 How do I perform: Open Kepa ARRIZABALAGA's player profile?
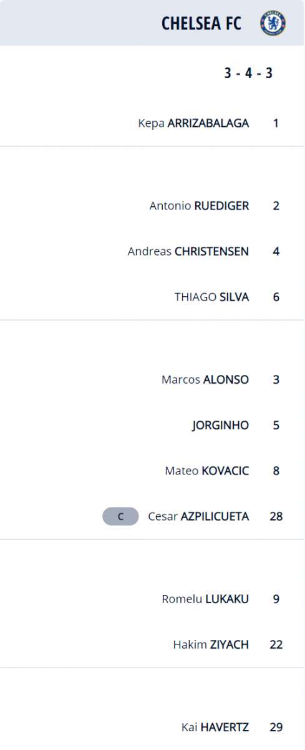193,123
